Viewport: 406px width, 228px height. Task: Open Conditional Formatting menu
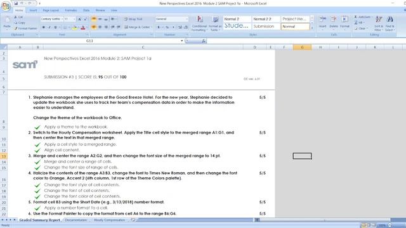199,23
